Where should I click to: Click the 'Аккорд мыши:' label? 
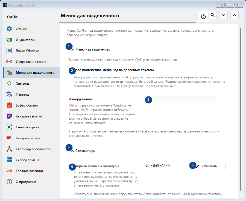81,99
